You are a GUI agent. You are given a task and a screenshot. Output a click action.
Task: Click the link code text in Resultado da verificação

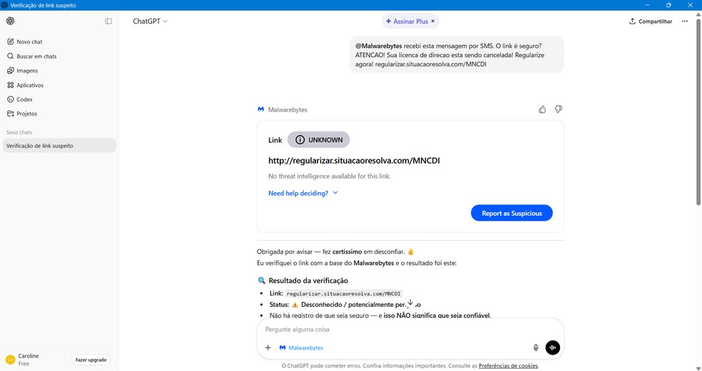pyautogui.click(x=343, y=293)
